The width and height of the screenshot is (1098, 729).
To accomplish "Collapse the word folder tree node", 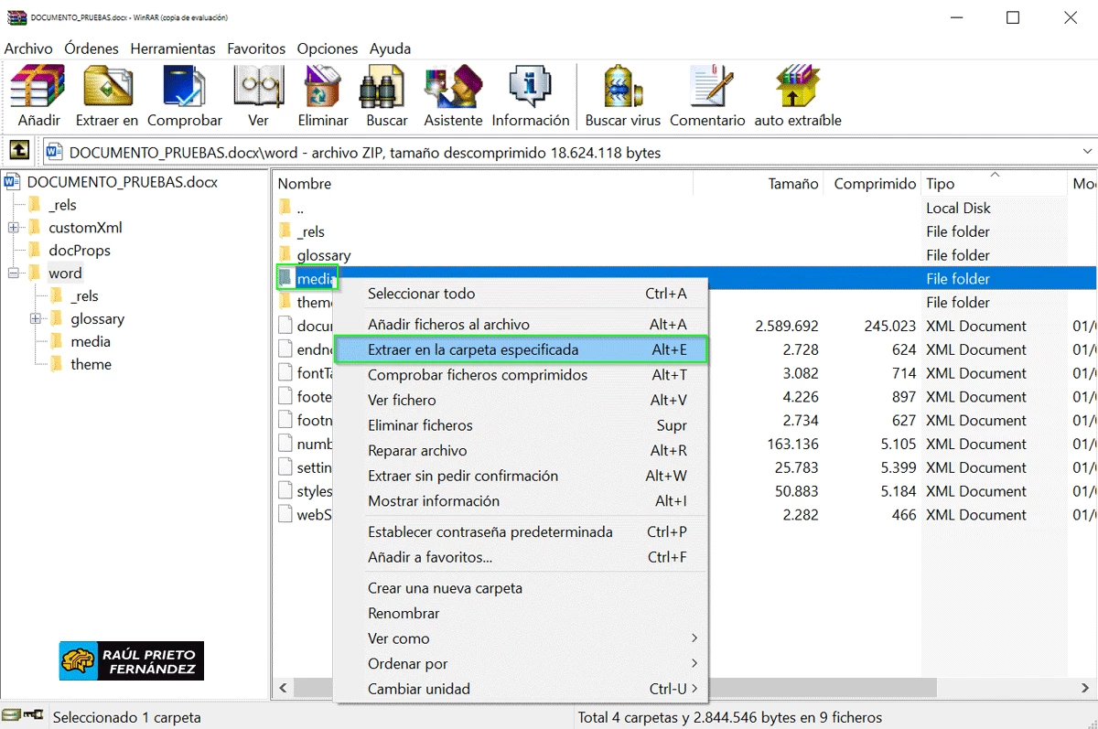I will click(x=14, y=273).
